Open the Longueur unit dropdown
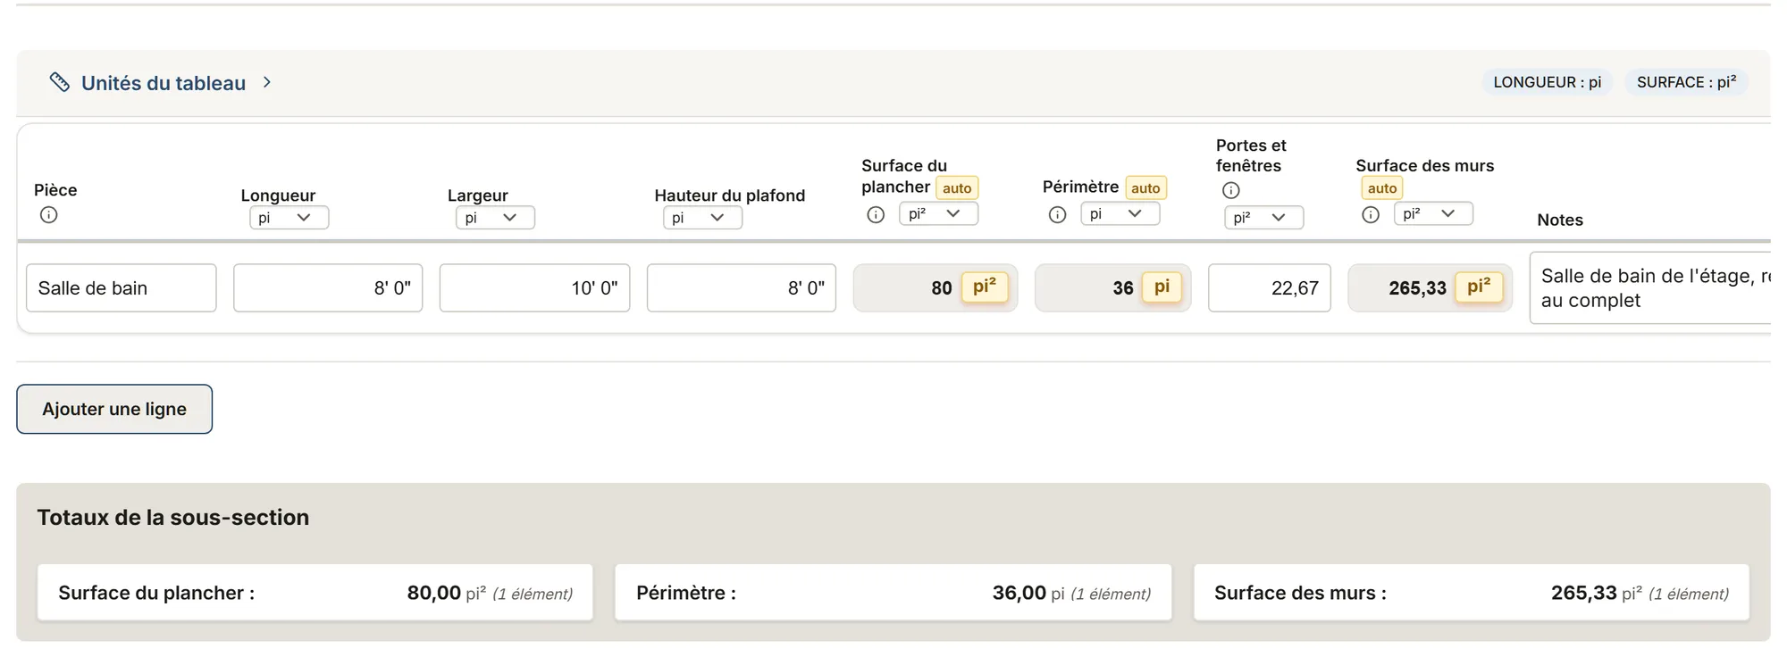The image size is (1787, 657). pos(289,218)
